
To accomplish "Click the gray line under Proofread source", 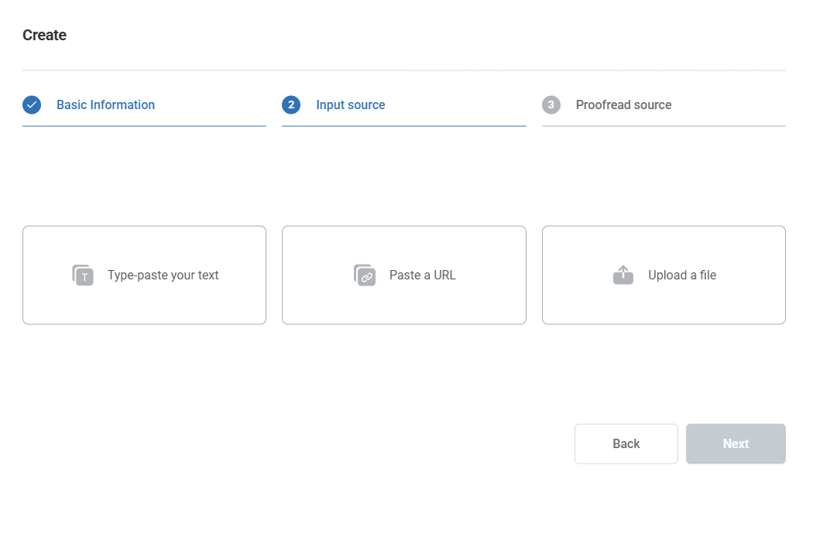I will pos(664,125).
